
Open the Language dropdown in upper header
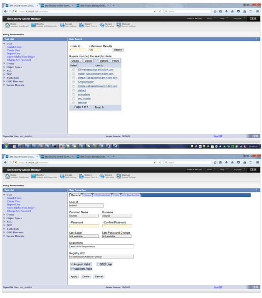(239, 18)
